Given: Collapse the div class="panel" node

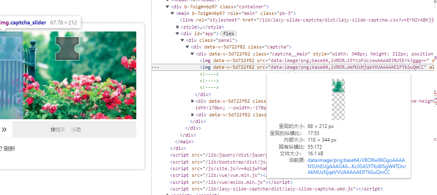Looking at the screenshot, I should (x=182, y=41).
